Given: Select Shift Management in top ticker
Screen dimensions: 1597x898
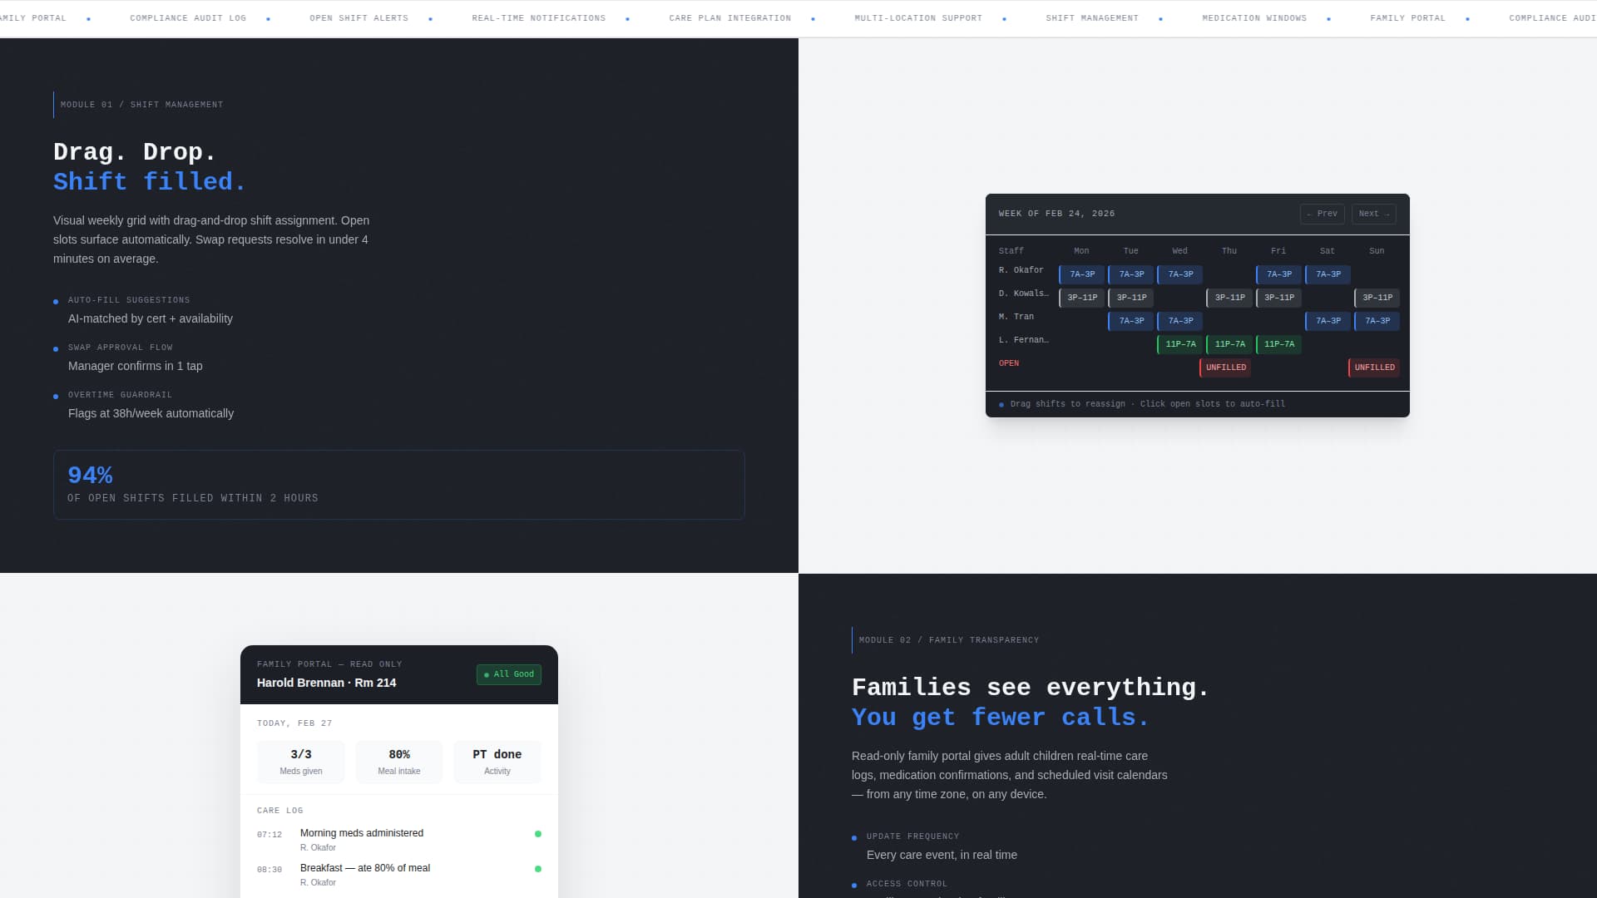Looking at the screenshot, I should pos(1091,18).
